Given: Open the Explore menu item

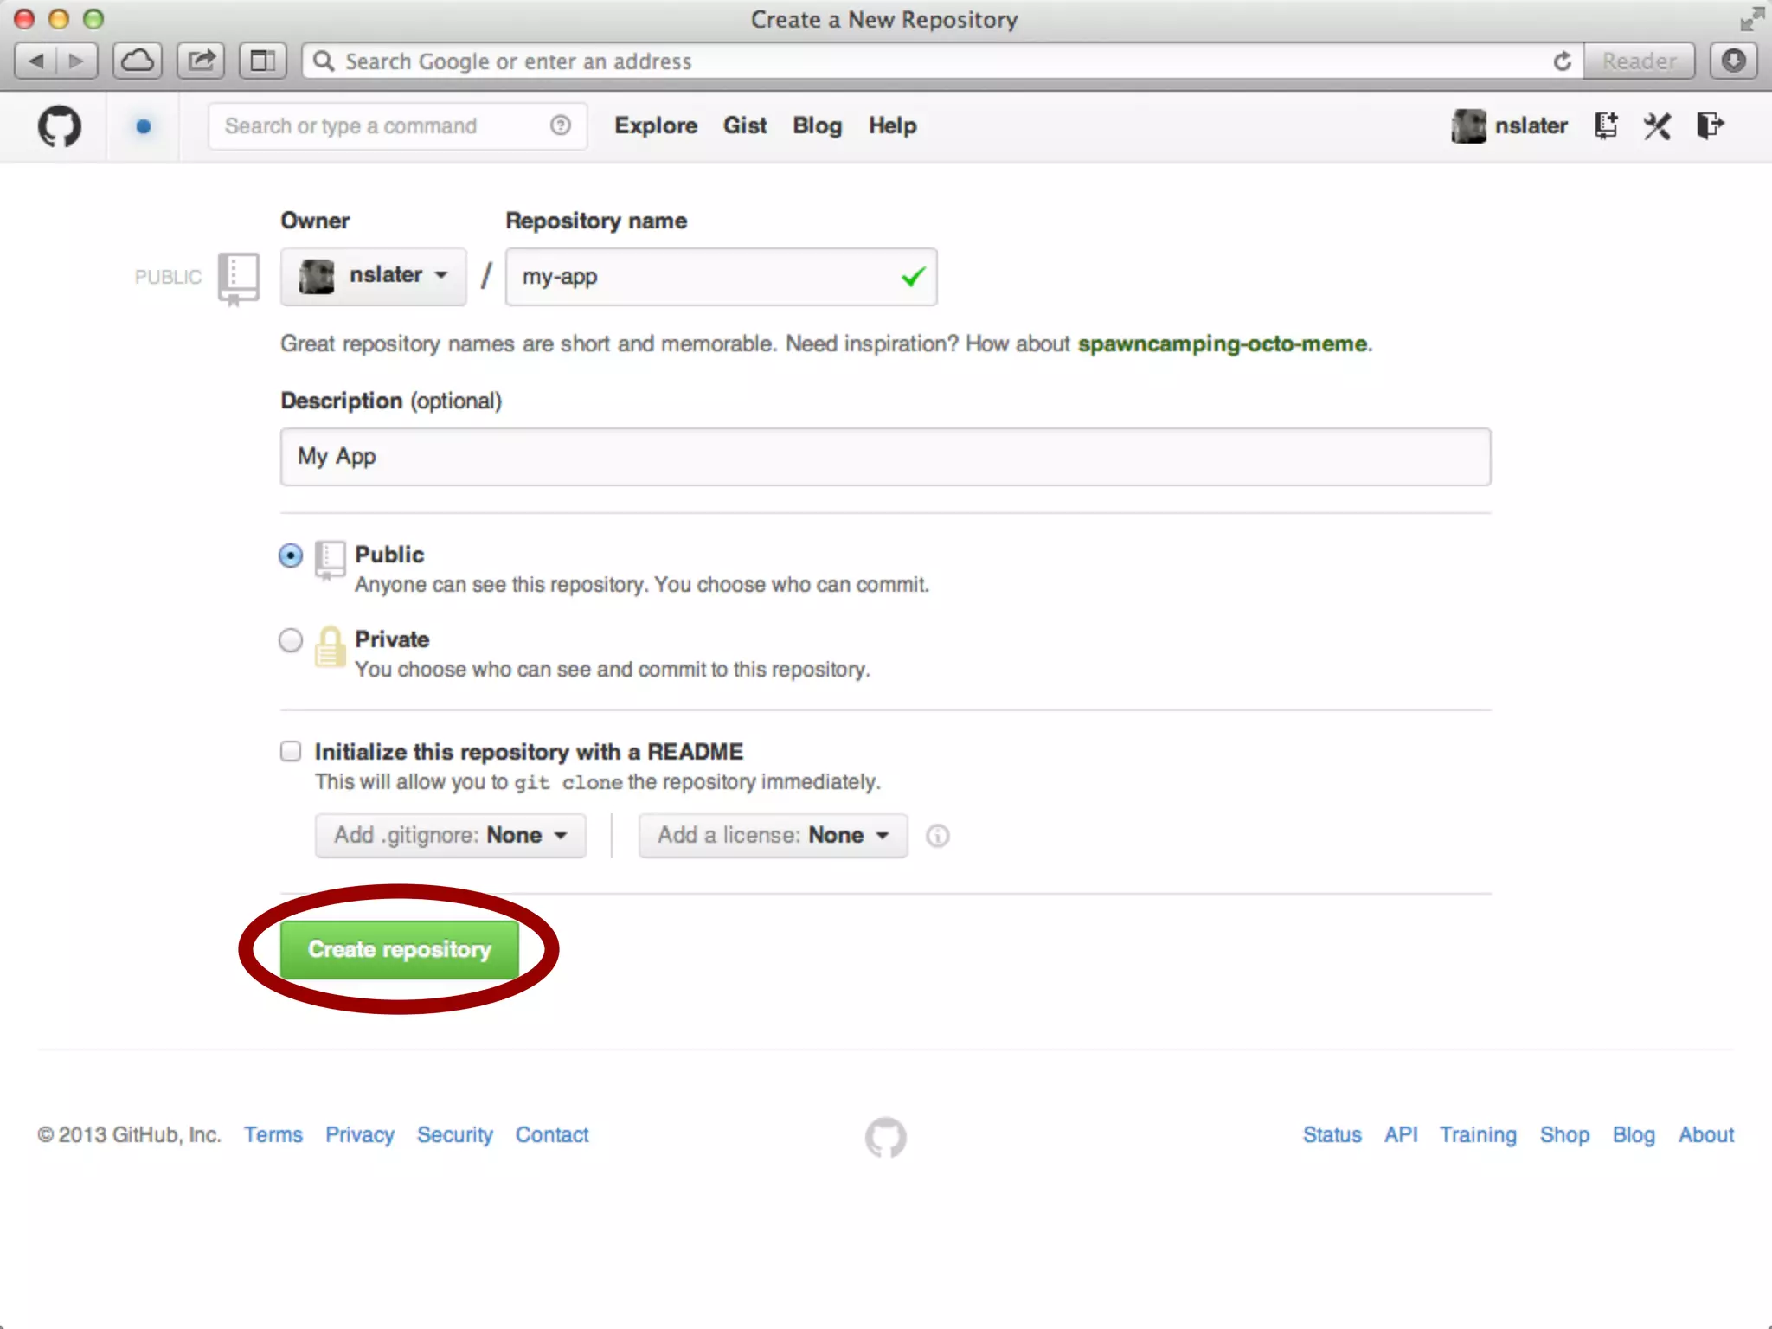Looking at the screenshot, I should pyautogui.click(x=655, y=125).
